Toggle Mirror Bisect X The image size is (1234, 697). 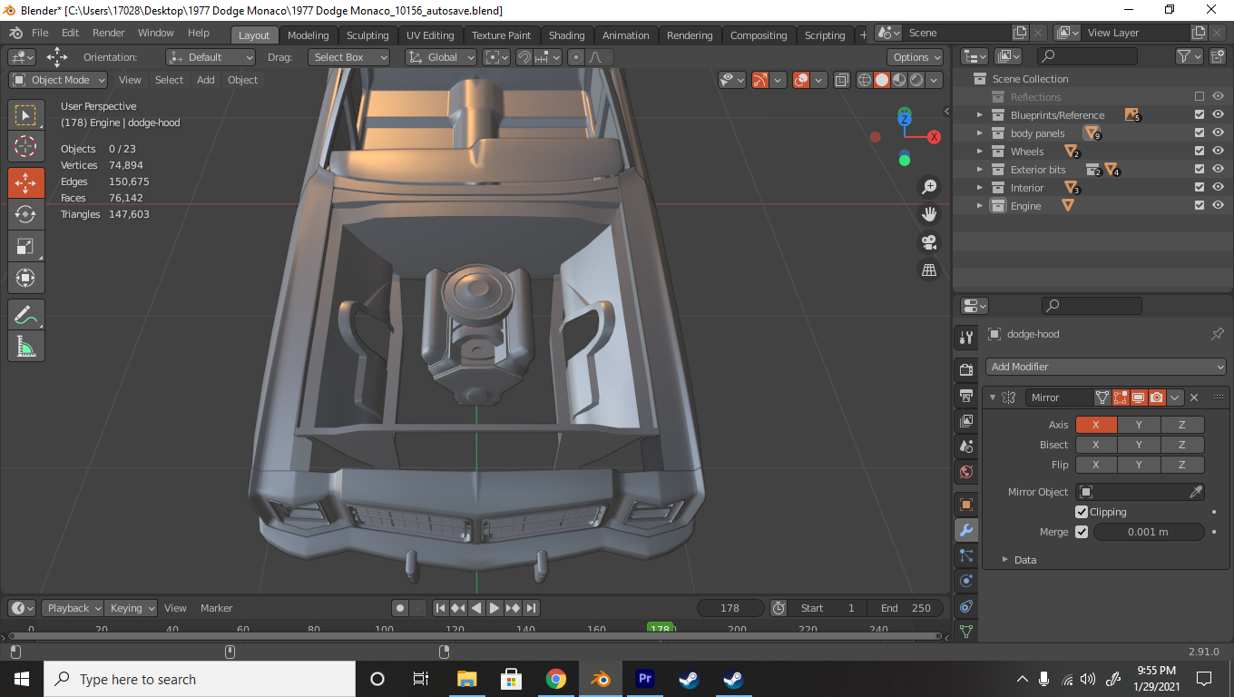click(1096, 445)
